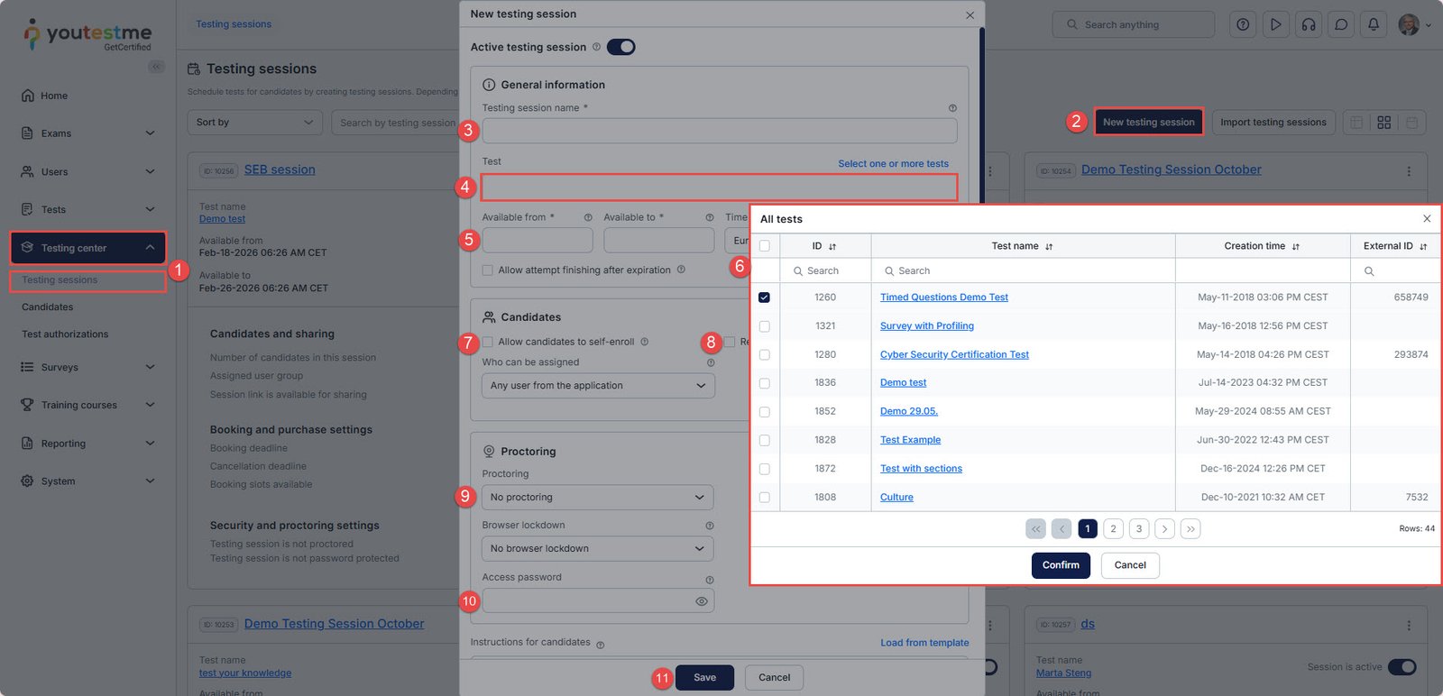The width and height of the screenshot is (1443, 696).
Task: Show access password with the eye icon
Action: click(701, 601)
